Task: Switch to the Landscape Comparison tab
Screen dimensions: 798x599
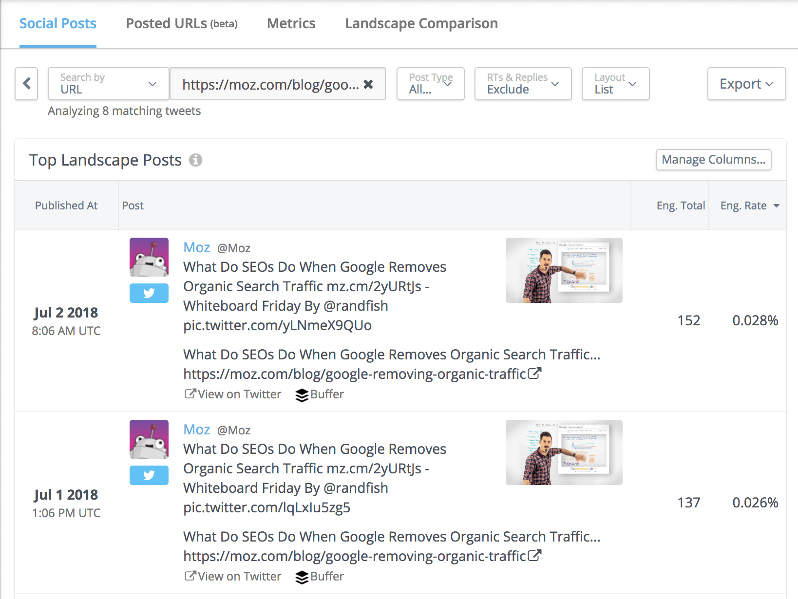Action: point(421,23)
